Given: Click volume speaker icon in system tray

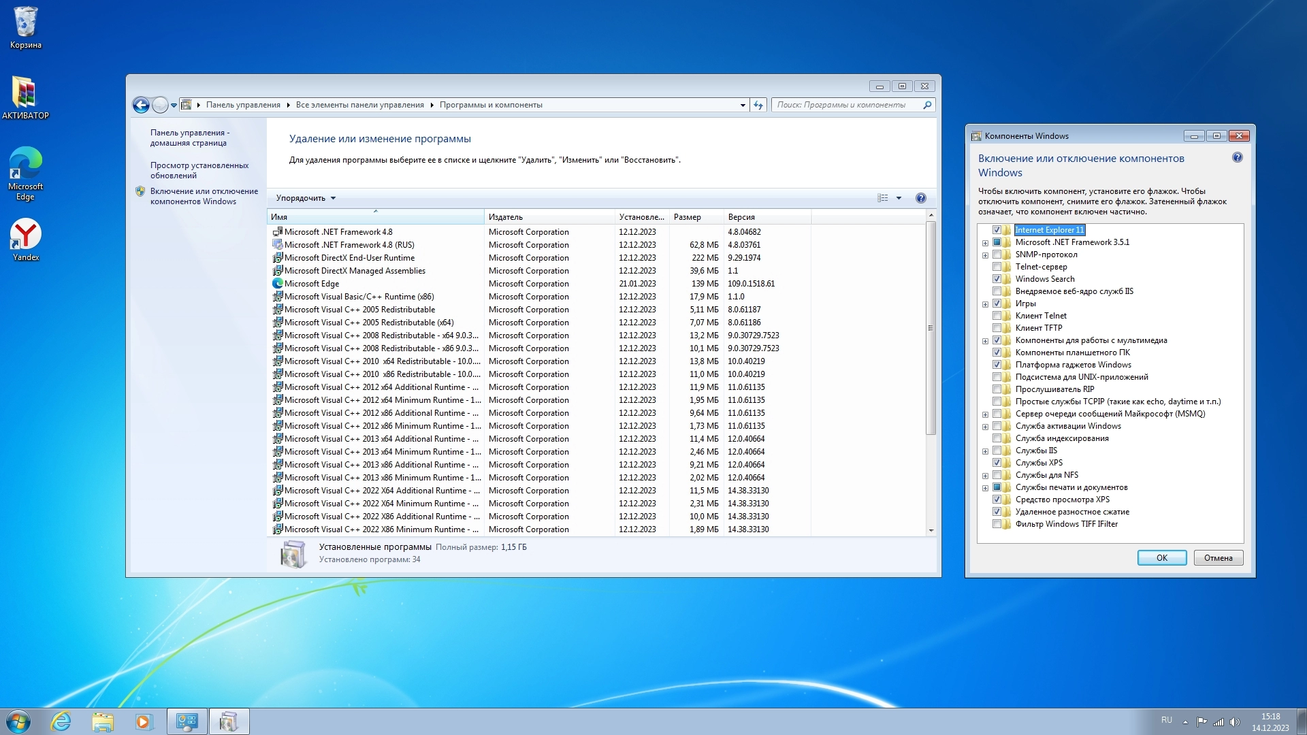Looking at the screenshot, I should pyautogui.click(x=1235, y=722).
